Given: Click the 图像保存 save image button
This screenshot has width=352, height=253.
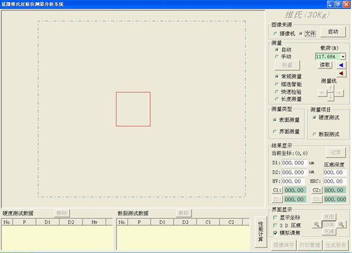Looking at the screenshot, I should point(284,245).
